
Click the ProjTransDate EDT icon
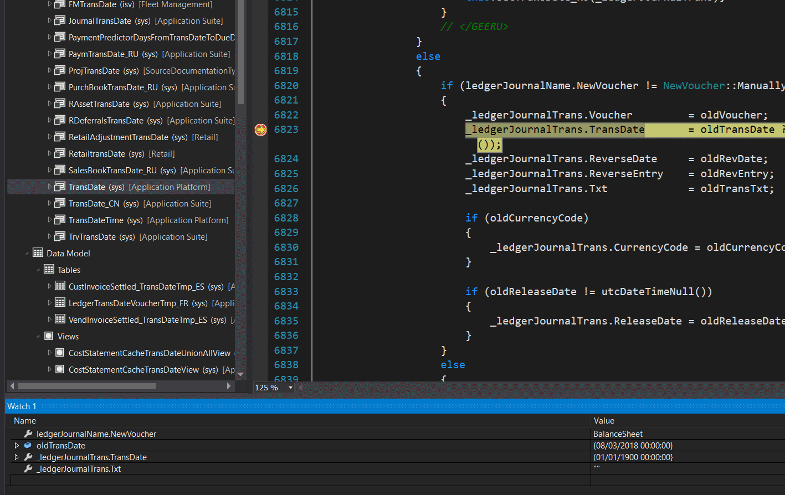pyautogui.click(x=60, y=71)
